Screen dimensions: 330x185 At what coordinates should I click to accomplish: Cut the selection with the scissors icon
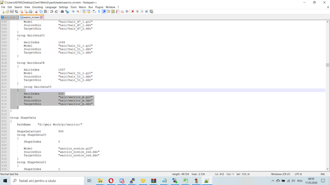tap(37, 11)
